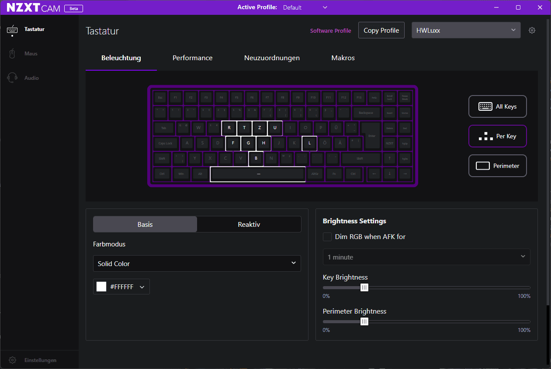
Task: Select the Pause Break key
Action: (405, 98)
